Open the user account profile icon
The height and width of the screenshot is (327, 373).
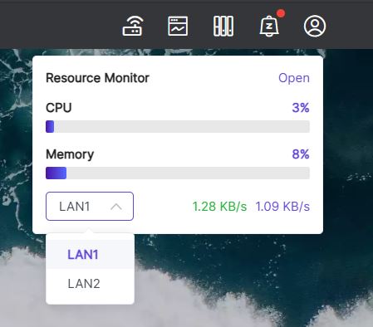point(315,26)
